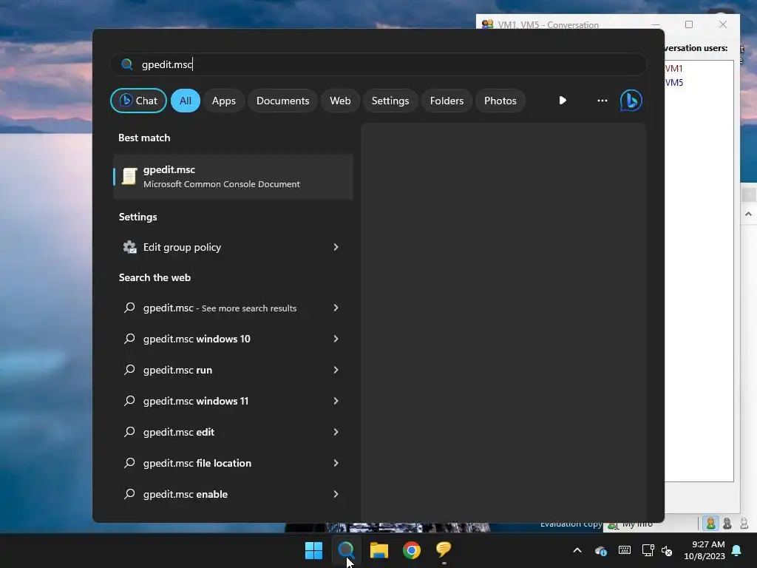
Task: Expand the gpedit.msc windows 11 chevron
Action: [x=336, y=401]
